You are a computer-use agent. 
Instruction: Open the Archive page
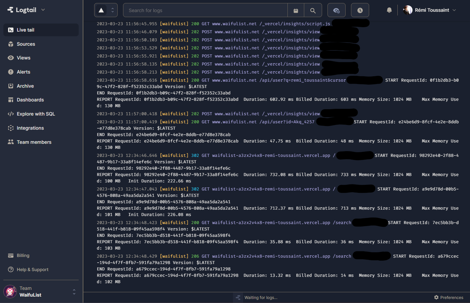[x=41, y=86]
